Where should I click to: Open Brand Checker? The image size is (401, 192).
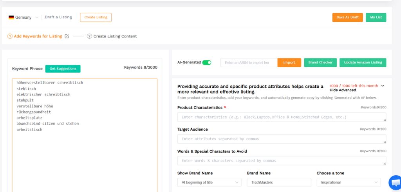(320, 62)
